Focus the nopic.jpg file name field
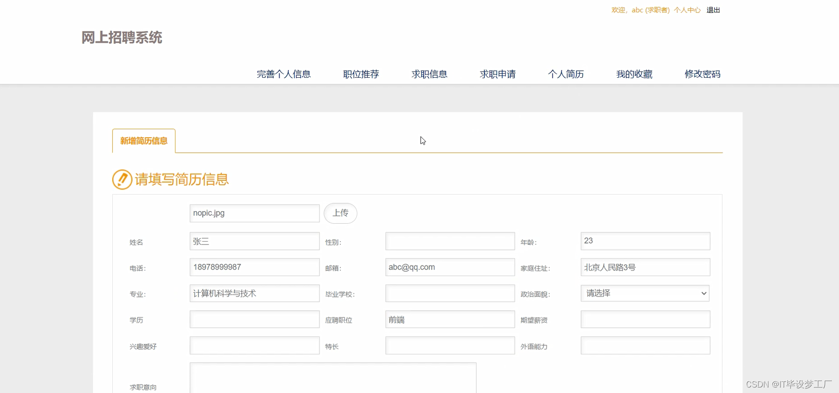Screen dimensions: 839x393 click(255, 213)
